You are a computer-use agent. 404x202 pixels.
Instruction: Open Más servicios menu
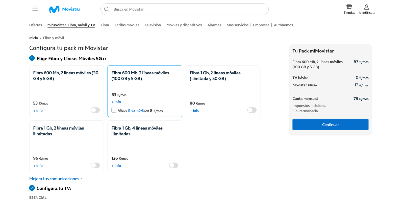[x=237, y=25]
